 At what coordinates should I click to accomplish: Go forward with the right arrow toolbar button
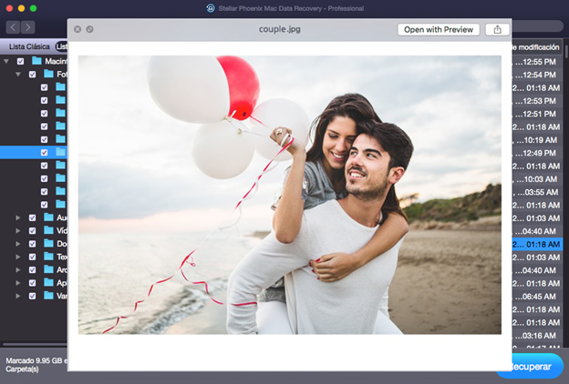point(28,27)
